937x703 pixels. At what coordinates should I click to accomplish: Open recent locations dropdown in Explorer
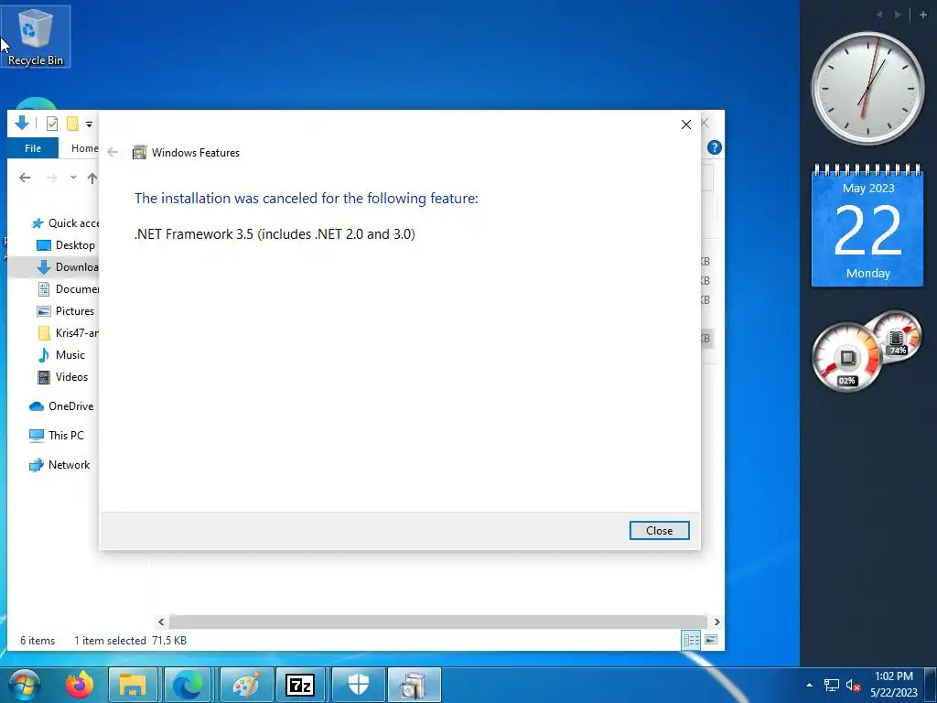coord(73,178)
